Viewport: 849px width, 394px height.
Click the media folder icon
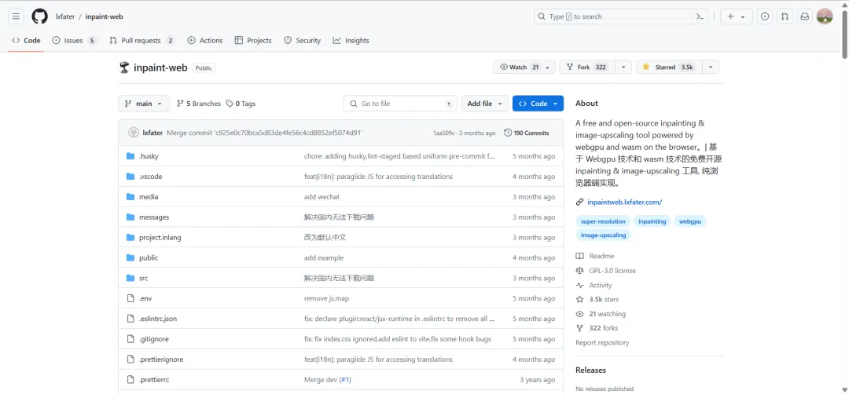[130, 197]
